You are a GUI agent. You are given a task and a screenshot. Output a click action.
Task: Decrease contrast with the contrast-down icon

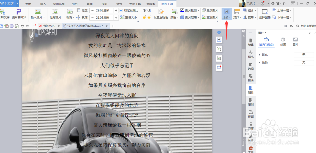[149, 10]
